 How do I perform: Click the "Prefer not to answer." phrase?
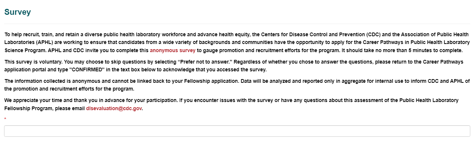click(204, 61)
